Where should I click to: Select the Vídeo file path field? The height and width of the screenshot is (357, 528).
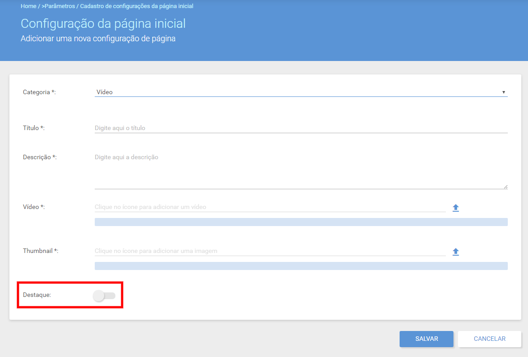[x=270, y=207]
